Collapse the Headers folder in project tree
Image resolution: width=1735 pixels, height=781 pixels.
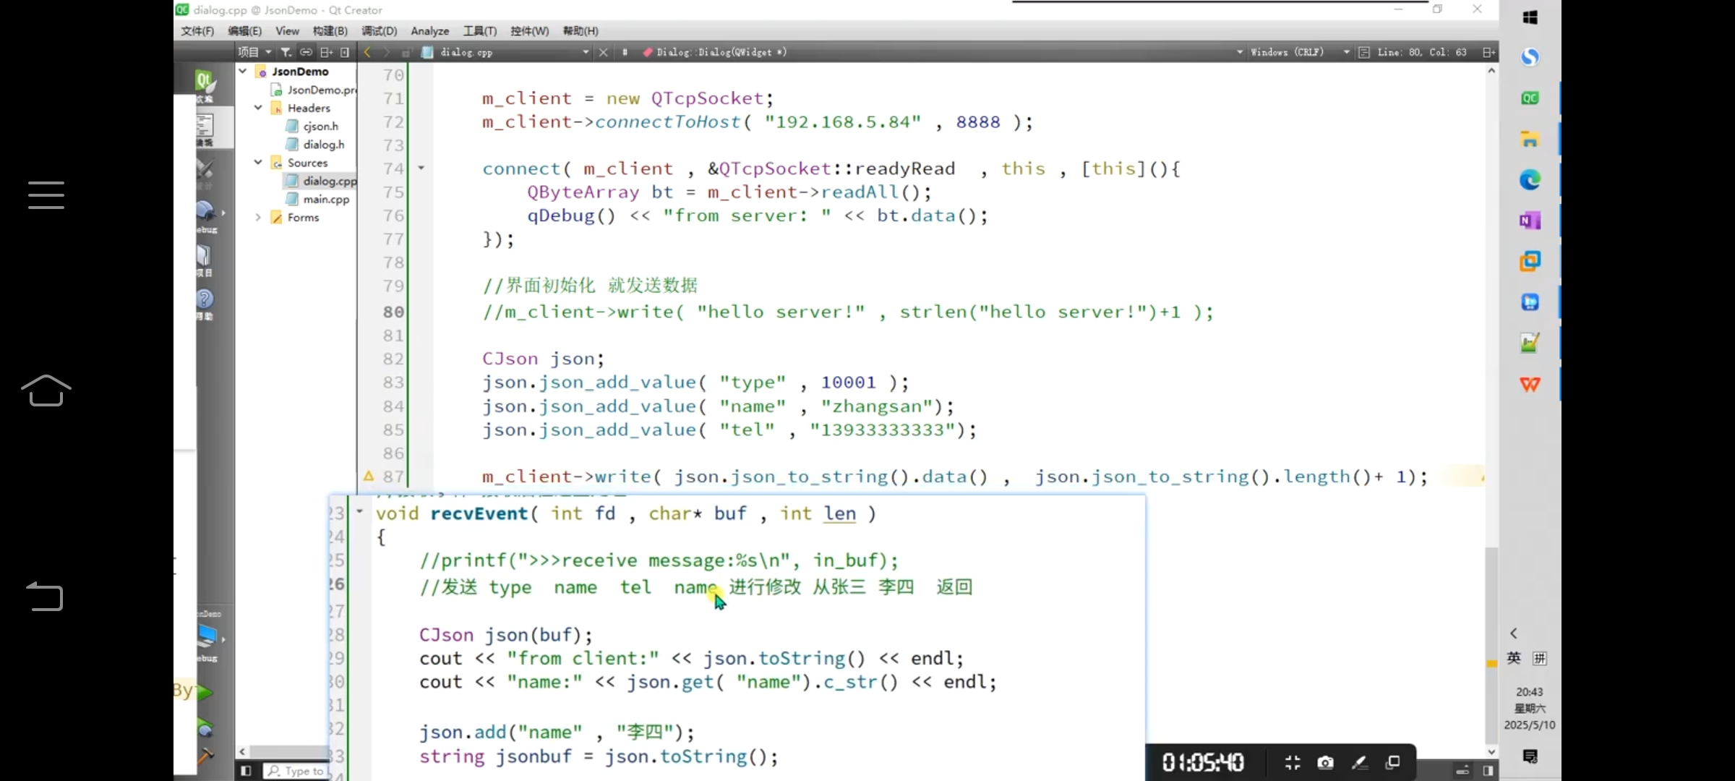pos(258,108)
